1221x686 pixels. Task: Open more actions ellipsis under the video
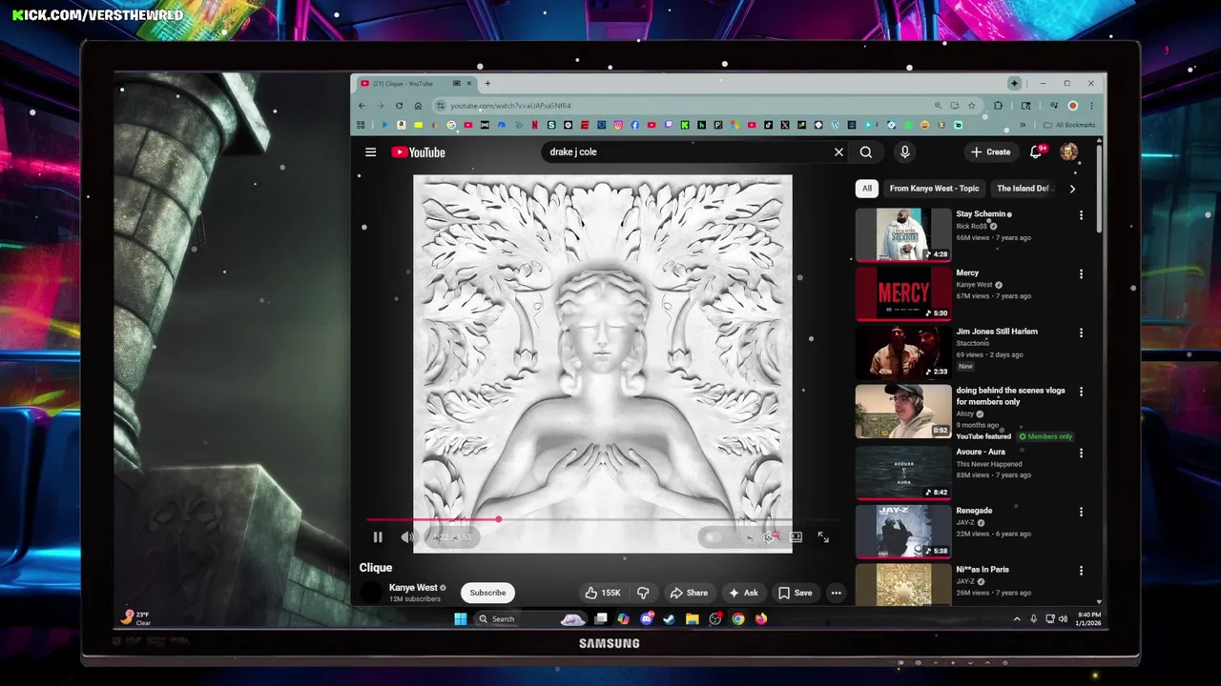coord(836,593)
